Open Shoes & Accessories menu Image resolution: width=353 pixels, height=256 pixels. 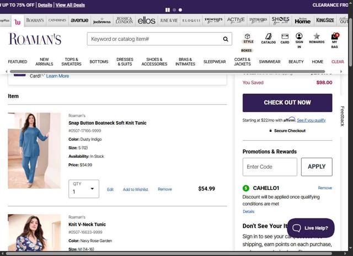pos(154,62)
